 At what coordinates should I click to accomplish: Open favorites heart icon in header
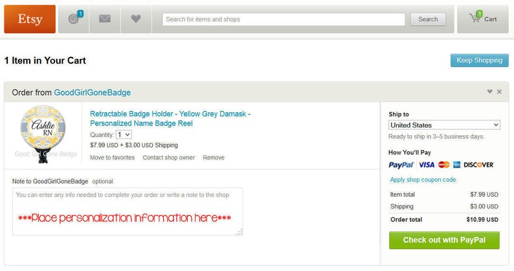(136, 19)
